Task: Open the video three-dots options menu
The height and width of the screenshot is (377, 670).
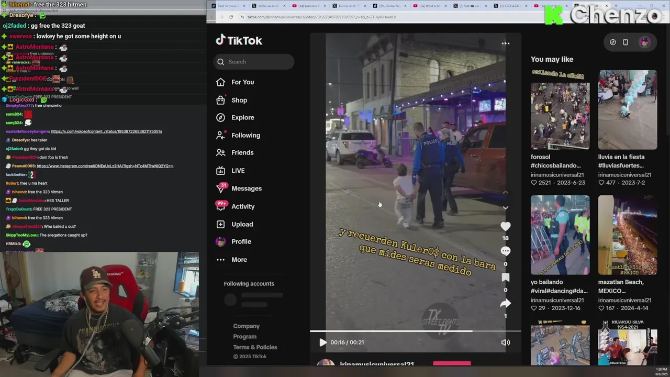Action: [x=506, y=43]
